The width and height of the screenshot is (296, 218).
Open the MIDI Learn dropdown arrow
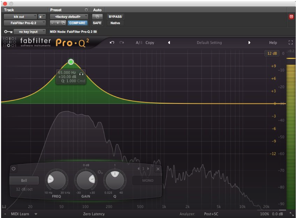click(x=36, y=214)
